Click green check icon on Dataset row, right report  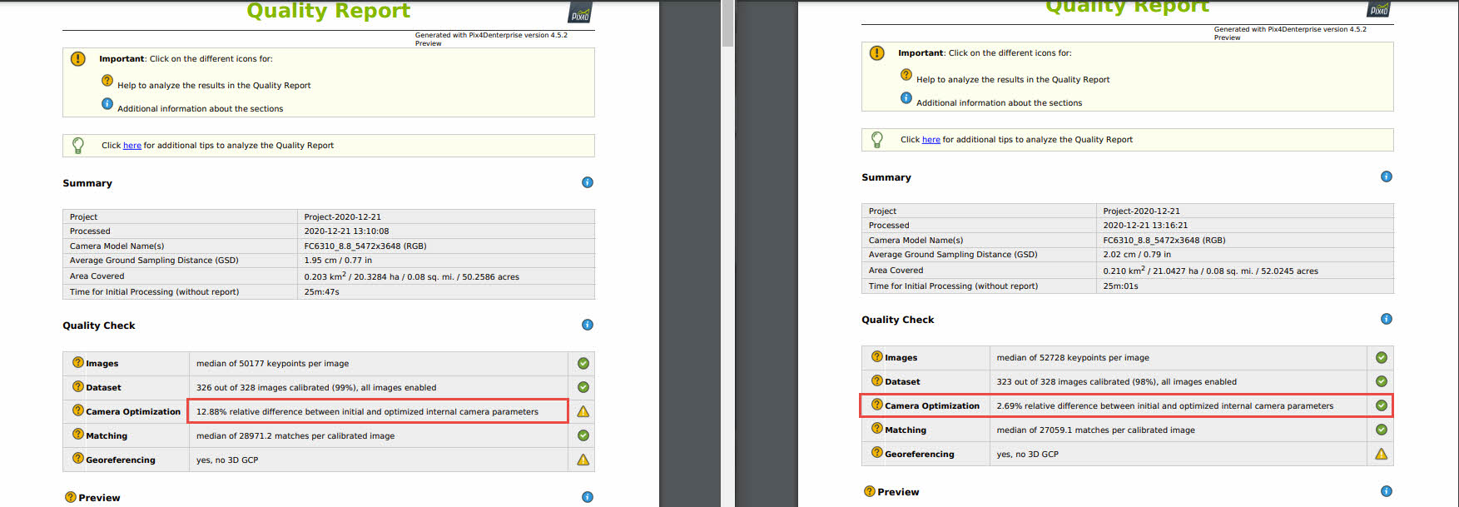click(1382, 381)
